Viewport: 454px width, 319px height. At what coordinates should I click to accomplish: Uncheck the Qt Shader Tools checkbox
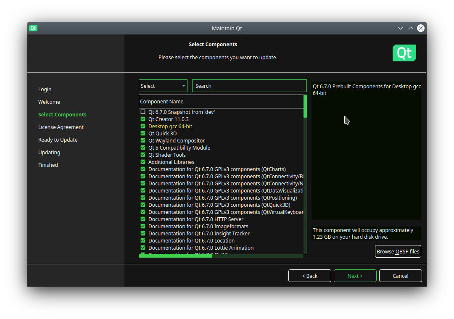tap(143, 155)
